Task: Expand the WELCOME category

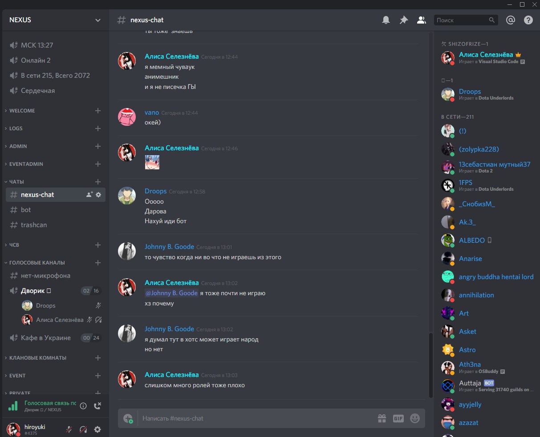Action: [x=22, y=111]
